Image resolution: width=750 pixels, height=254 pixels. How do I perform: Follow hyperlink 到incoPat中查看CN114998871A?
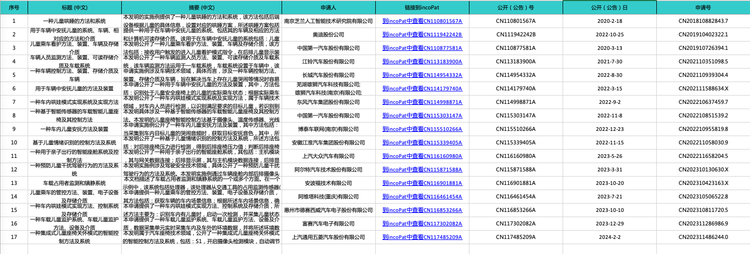click(422, 102)
